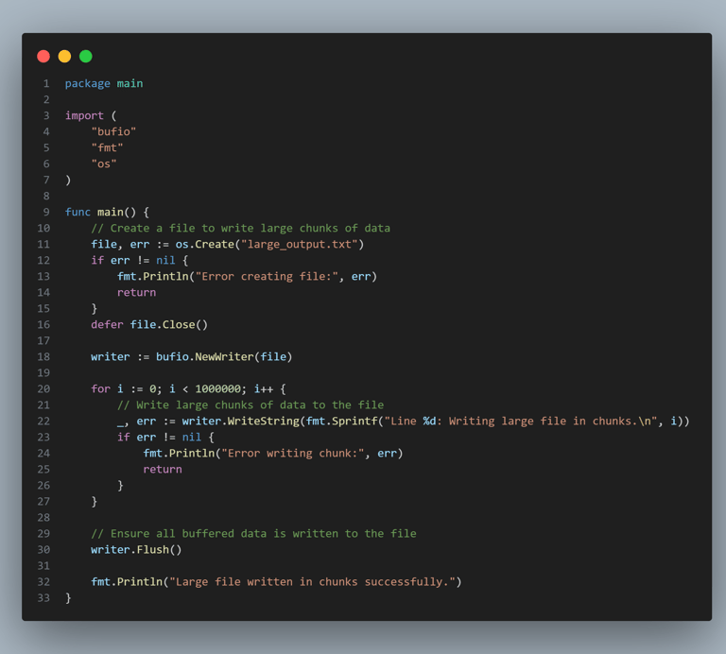Click line number 16 in gutter
Screen dimensions: 726x654
(43, 324)
